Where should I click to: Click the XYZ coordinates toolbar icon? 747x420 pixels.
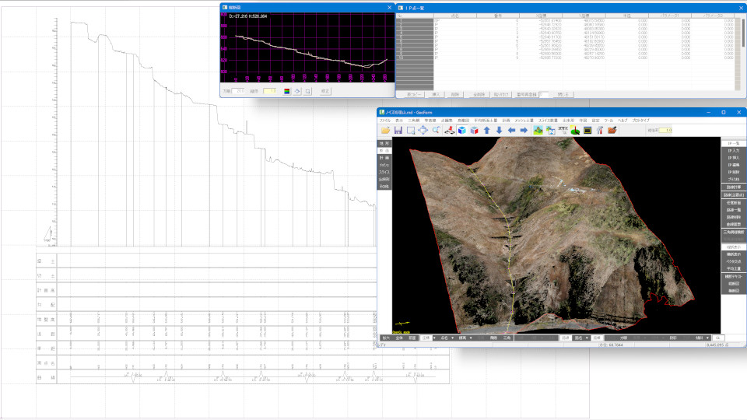(562, 129)
